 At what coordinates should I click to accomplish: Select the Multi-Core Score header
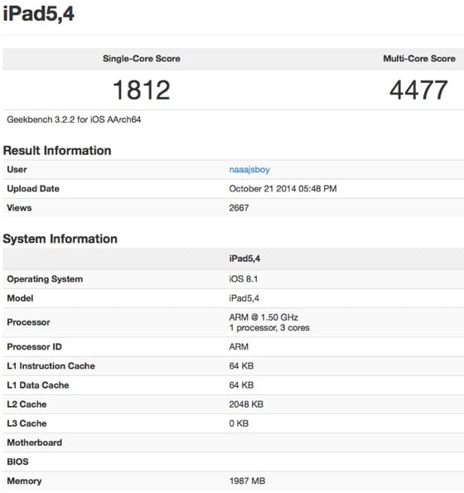click(419, 59)
